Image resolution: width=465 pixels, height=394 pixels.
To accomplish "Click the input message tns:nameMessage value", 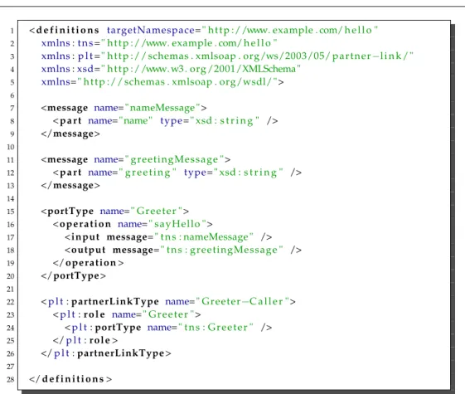I will pos(204,237).
